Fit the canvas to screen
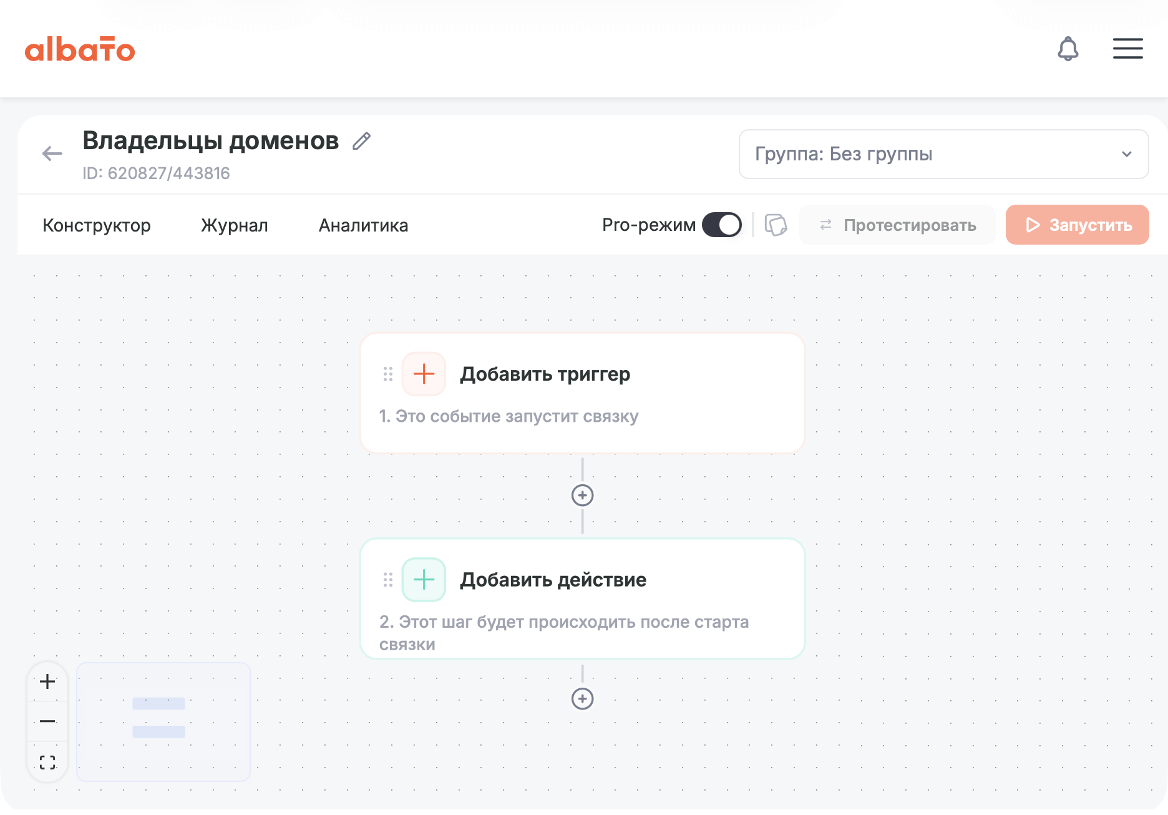Viewport: 1168px width, 815px height. coord(47,762)
